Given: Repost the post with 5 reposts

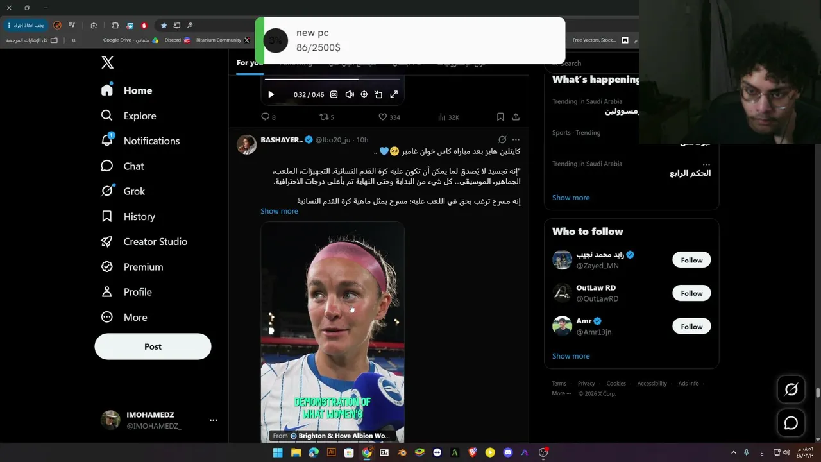Looking at the screenshot, I should point(326,117).
